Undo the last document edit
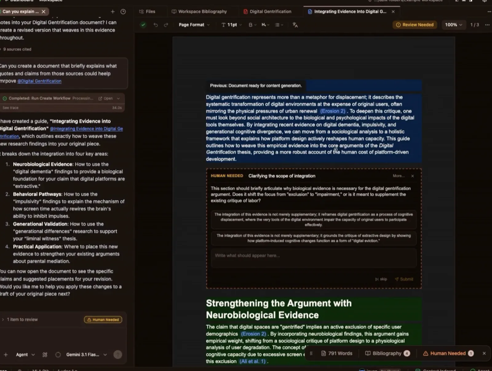Screen dimensions: 492x371 tap(156, 25)
